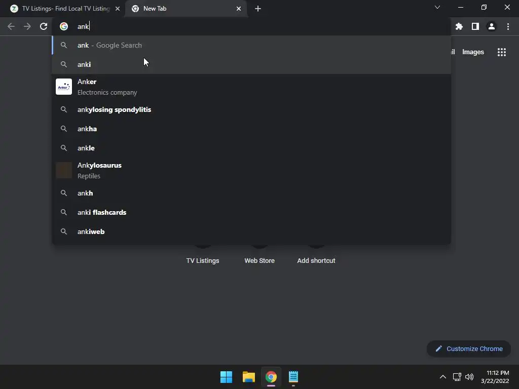Click the network tray icon
Viewport: 519px width, 389px height.
coord(457,377)
